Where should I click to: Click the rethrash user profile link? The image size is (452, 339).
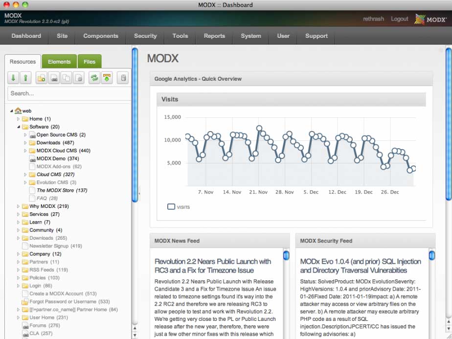coord(373,19)
